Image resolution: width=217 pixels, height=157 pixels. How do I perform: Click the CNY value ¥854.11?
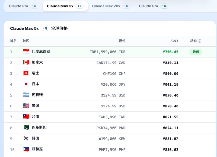point(171,128)
